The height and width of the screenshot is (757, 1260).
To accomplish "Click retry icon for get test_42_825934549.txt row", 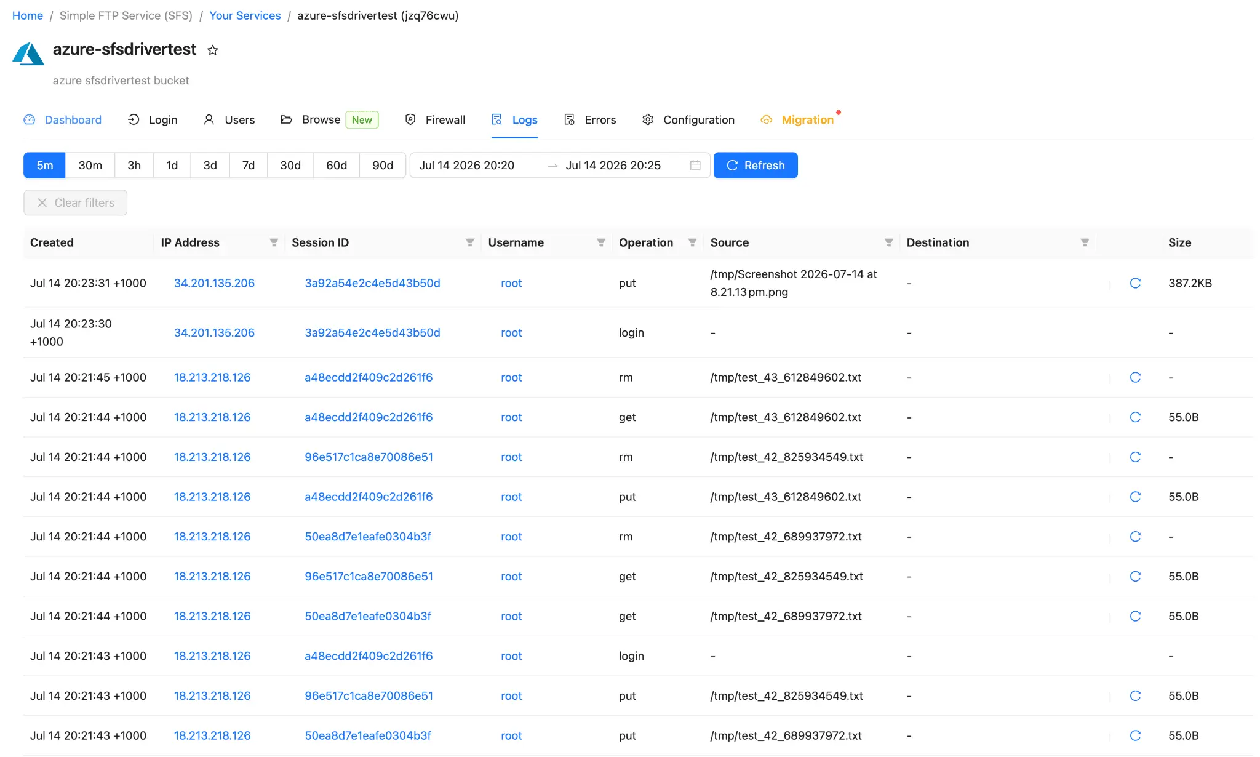I will coord(1135,577).
